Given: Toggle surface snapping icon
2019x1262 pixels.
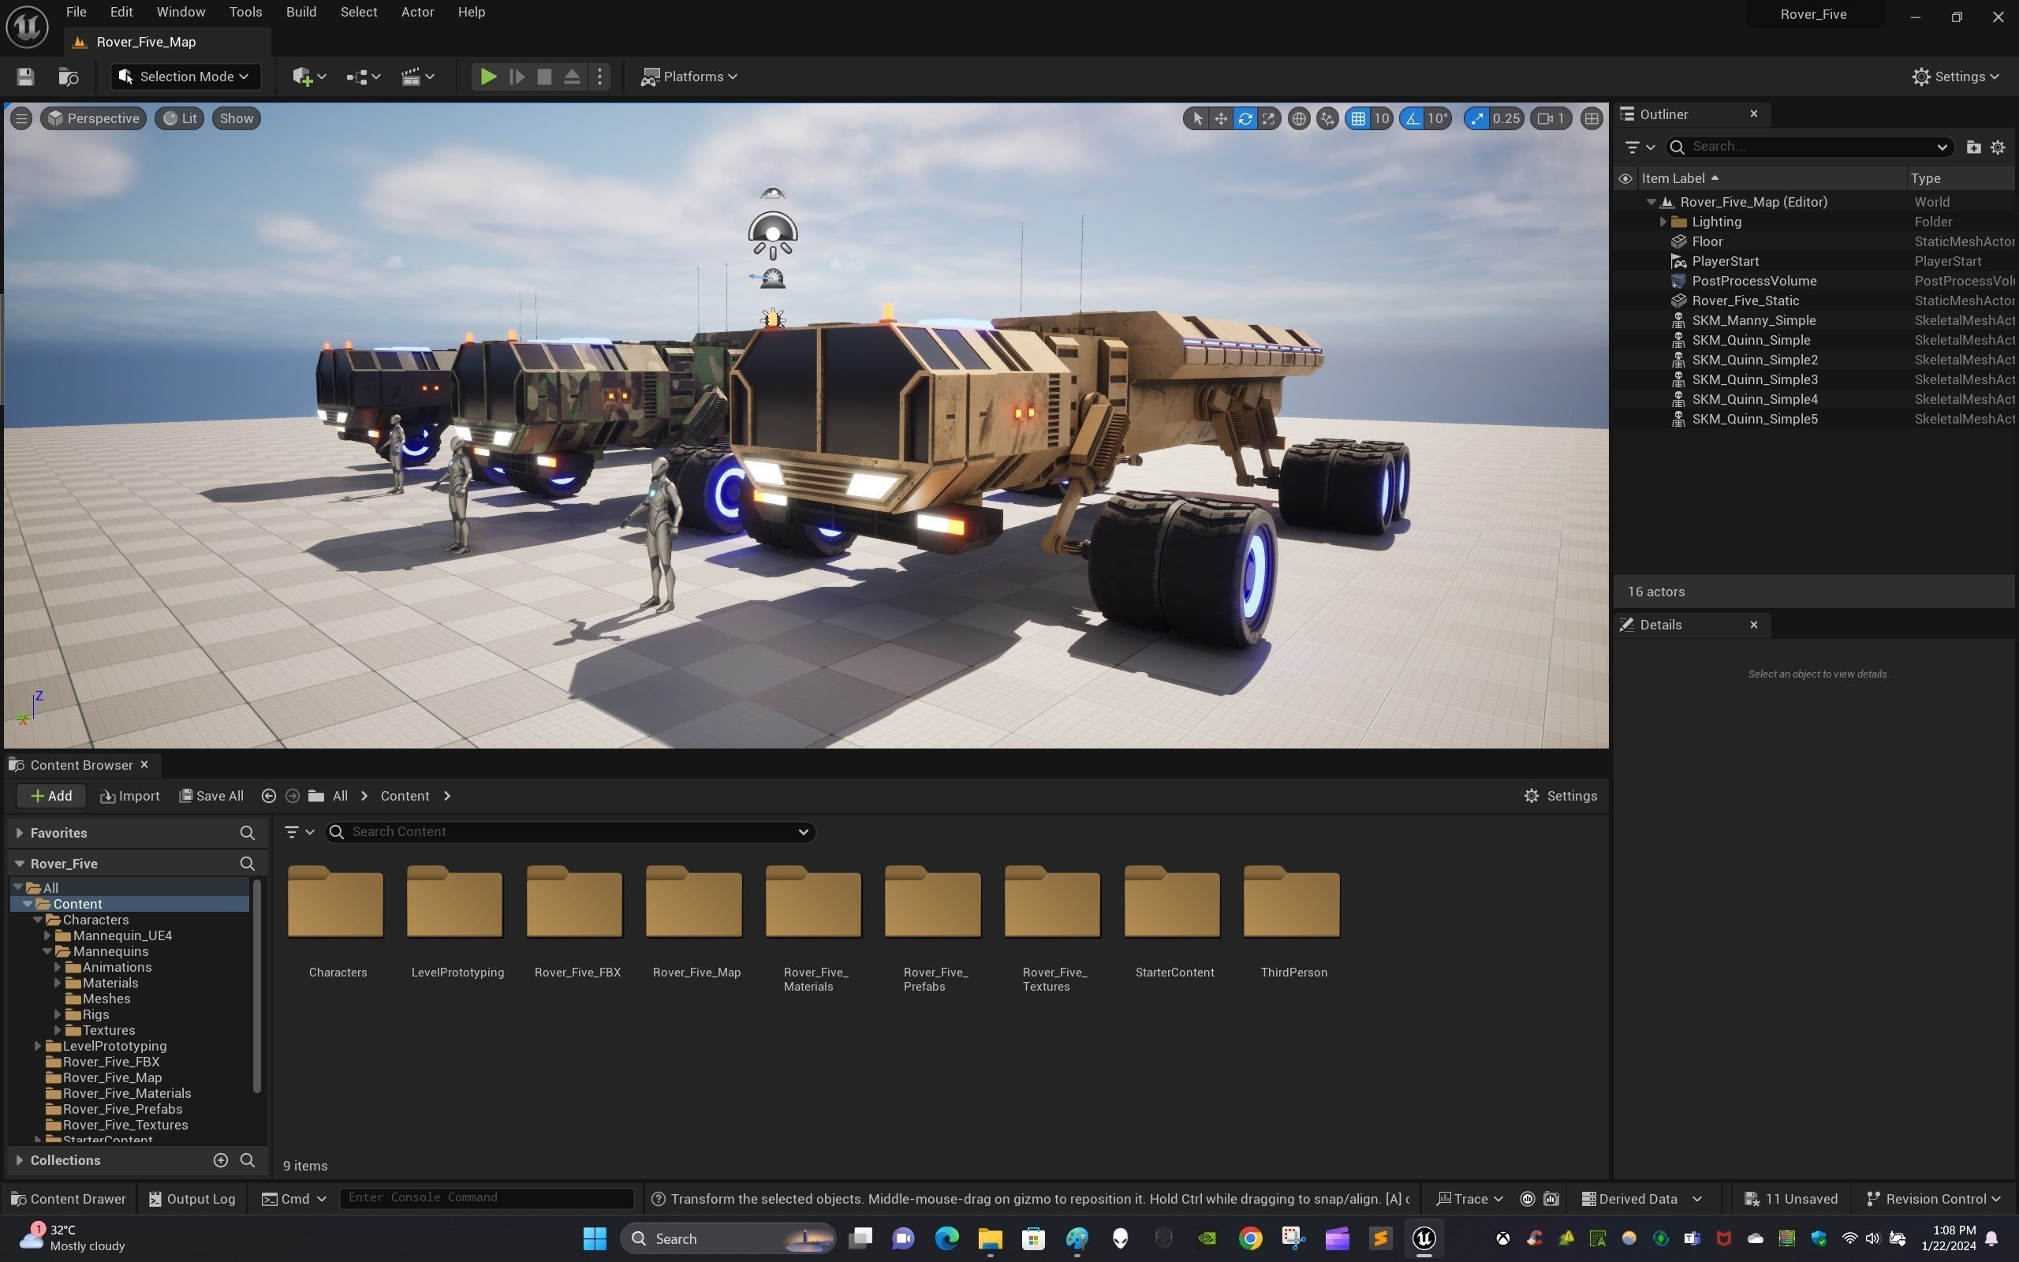Looking at the screenshot, I should coord(1327,118).
